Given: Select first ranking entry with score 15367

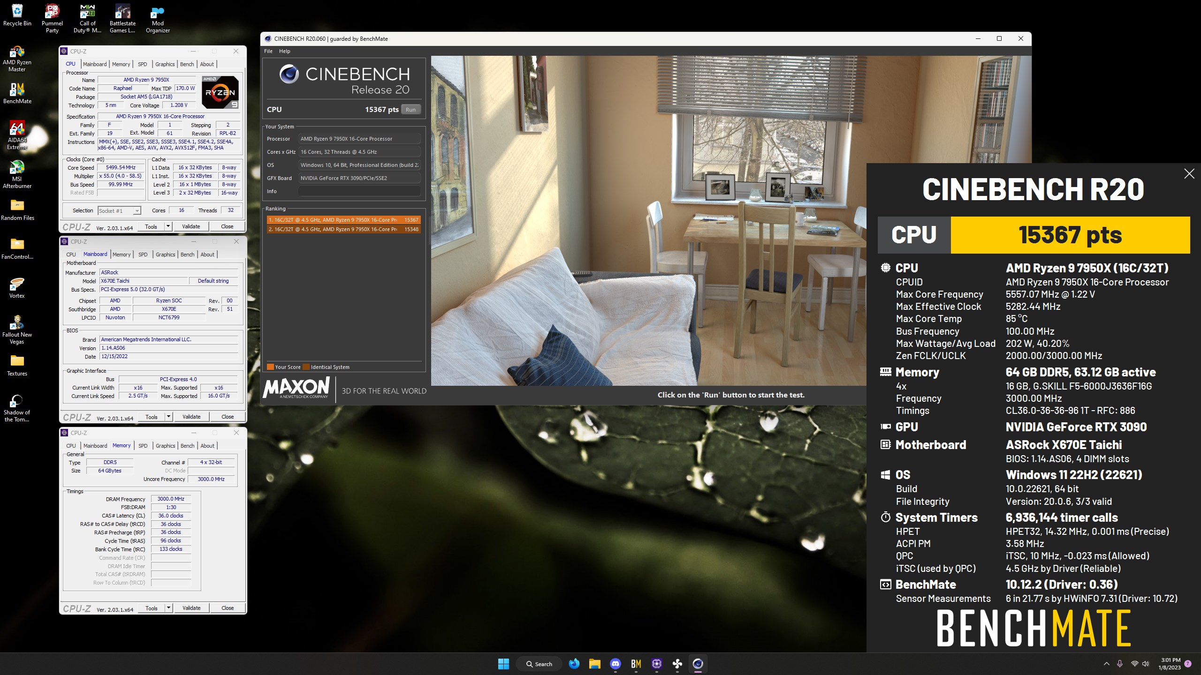Looking at the screenshot, I should [343, 220].
